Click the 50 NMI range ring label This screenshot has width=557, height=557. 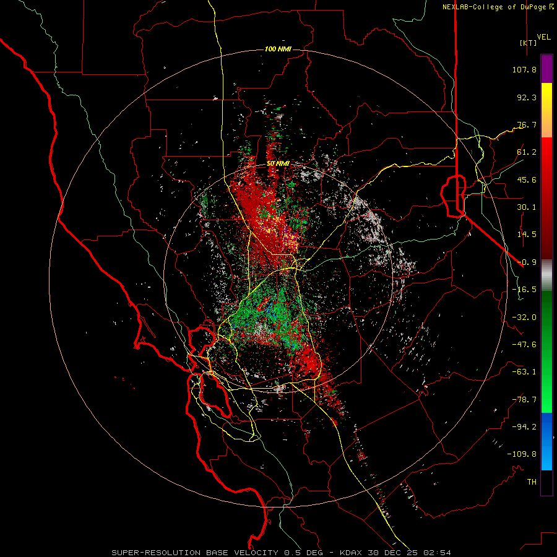click(x=278, y=164)
